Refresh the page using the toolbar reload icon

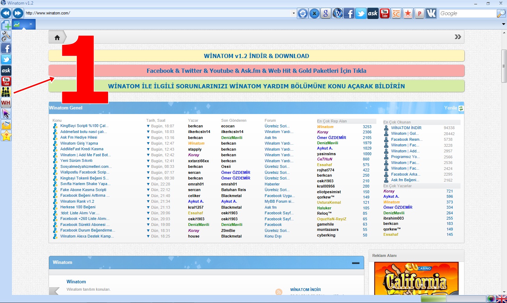click(302, 13)
